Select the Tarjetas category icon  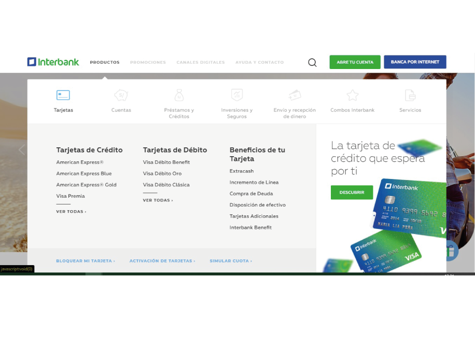click(x=63, y=95)
